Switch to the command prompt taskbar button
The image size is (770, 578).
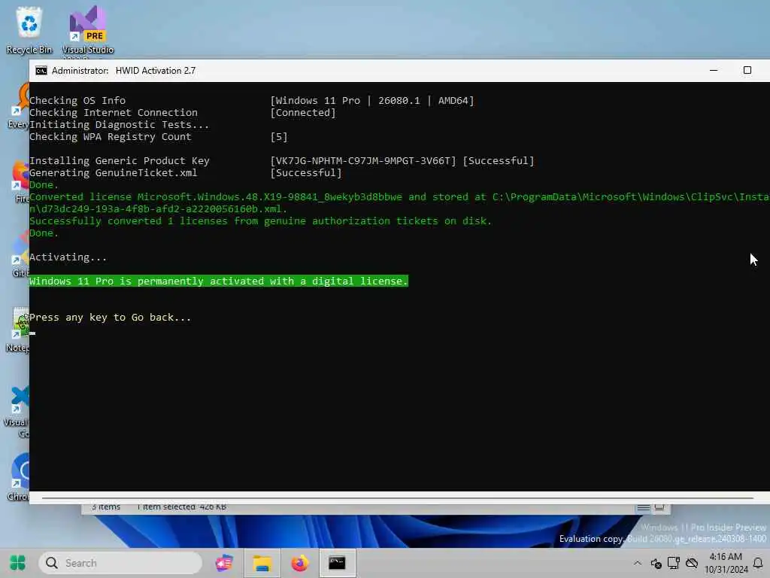tap(337, 563)
